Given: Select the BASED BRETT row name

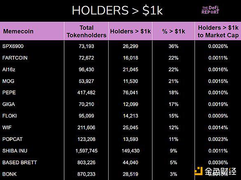Looking at the screenshot, I should pyautogui.click(x=20, y=162).
